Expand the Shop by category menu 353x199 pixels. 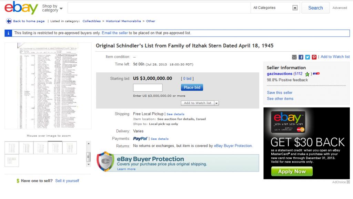coord(51,8)
